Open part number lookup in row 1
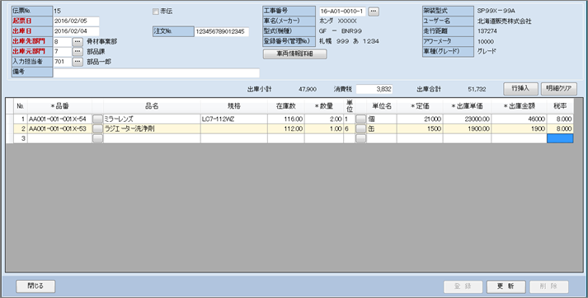 tap(97, 119)
